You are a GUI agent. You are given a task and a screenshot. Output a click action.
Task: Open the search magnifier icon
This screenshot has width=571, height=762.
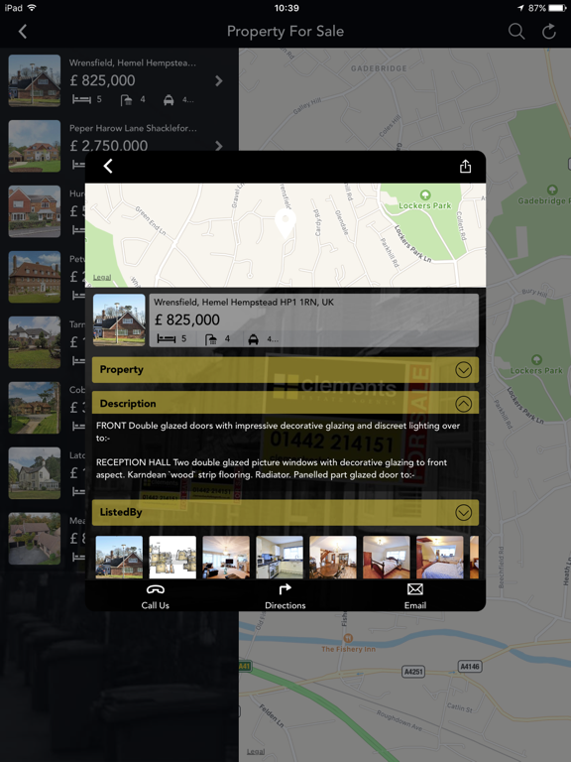(x=516, y=32)
